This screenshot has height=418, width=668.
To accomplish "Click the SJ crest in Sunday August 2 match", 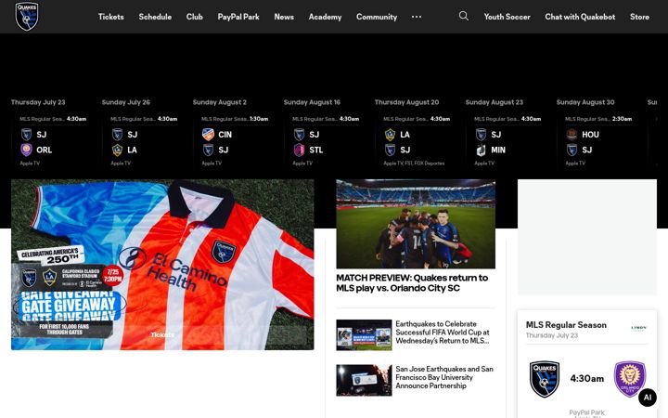I will coord(208,150).
